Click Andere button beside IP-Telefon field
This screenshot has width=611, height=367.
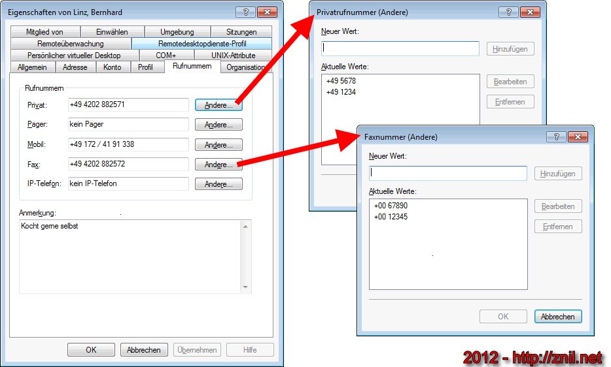[218, 184]
